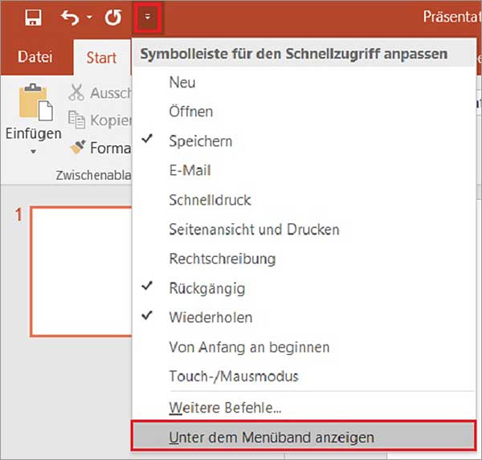Image resolution: width=482 pixels, height=460 pixels.
Task: Uncheck the Wiederholen entry
Action: click(x=304, y=317)
